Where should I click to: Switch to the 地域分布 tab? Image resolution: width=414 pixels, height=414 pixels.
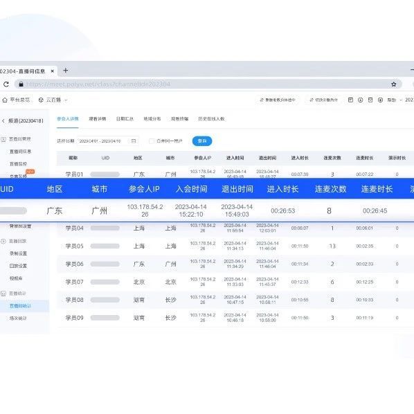152,119
